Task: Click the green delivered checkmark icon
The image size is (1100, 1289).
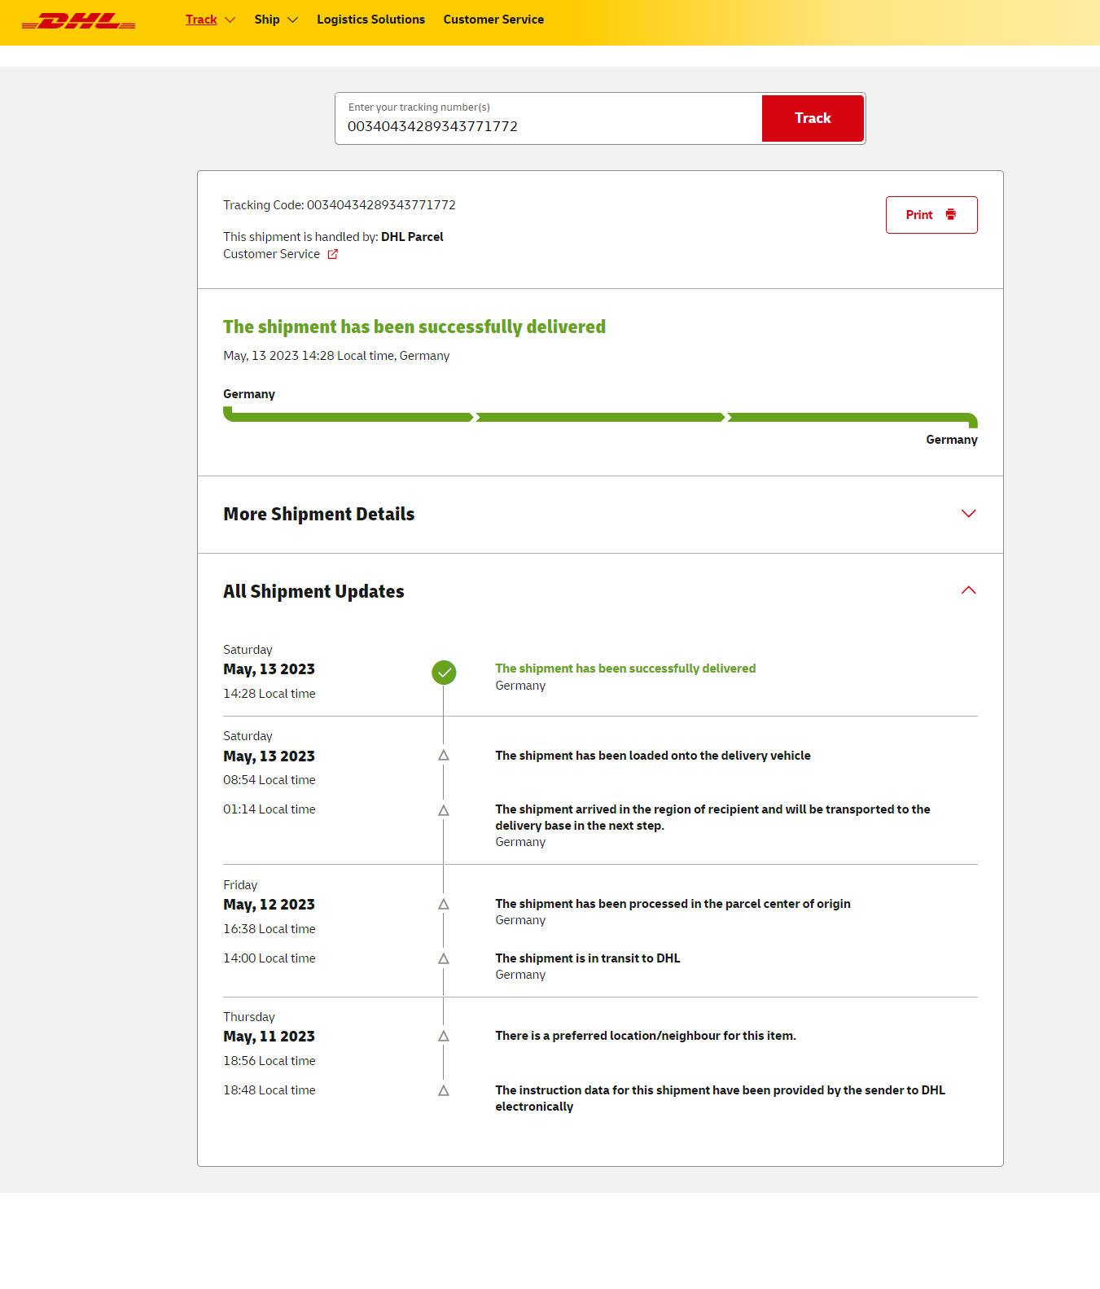Action: tap(444, 673)
